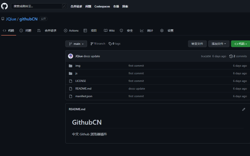Switch to the 合并请求 repository tab

point(47,30)
